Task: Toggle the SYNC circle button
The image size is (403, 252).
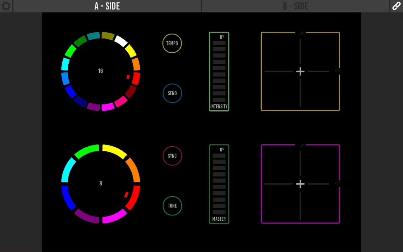Action: click(172, 156)
